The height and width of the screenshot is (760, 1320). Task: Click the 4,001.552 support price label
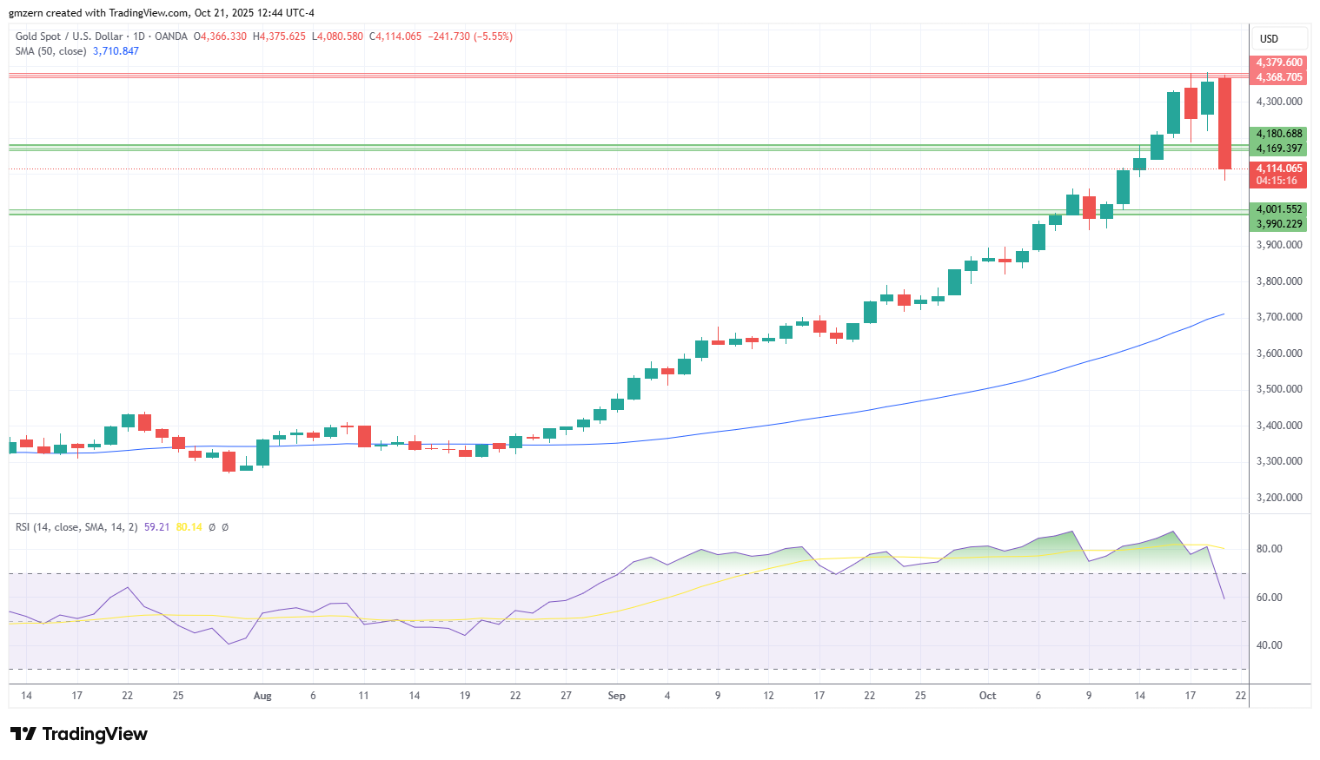pos(1279,209)
